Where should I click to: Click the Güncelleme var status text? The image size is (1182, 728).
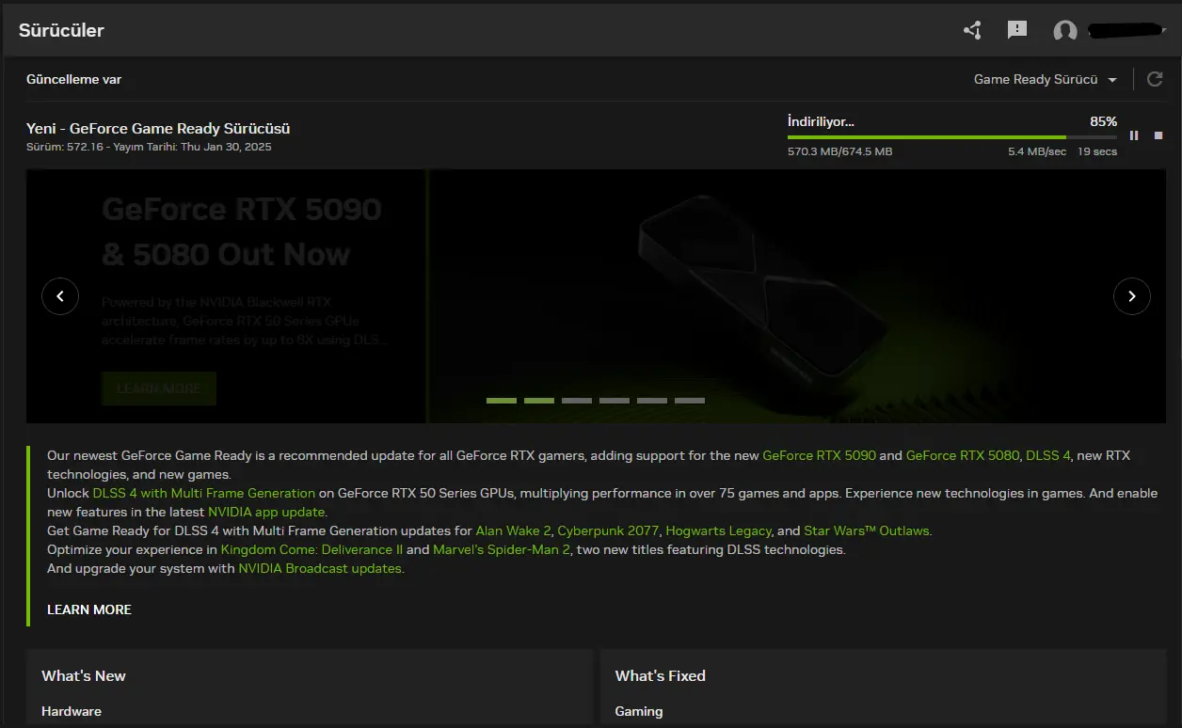[73, 79]
